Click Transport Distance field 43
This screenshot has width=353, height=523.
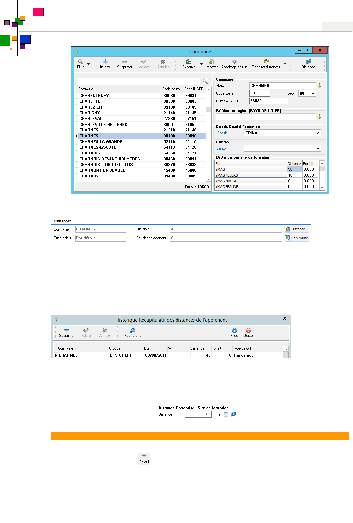[x=226, y=229]
